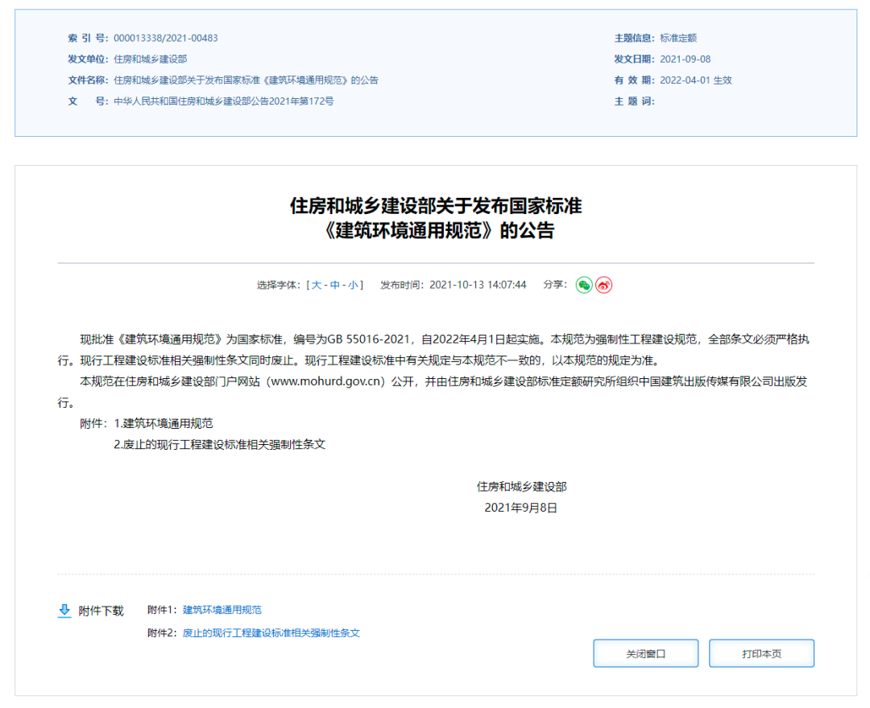Viewport: 870px width, 708px height.
Task: Switch font size to 中 (medium)
Action: 335,285
